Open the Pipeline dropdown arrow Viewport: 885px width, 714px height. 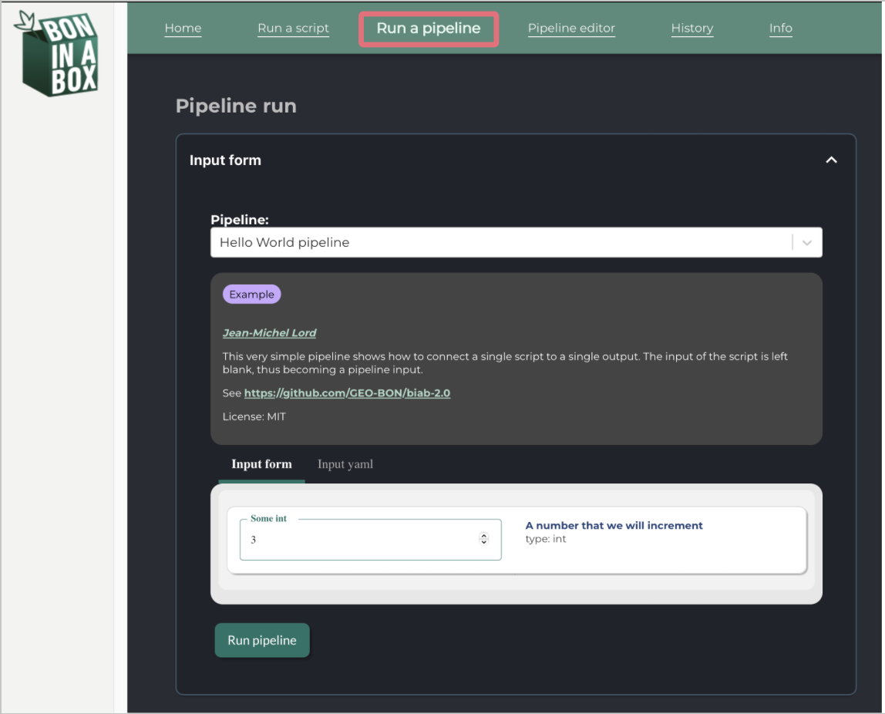click(x=806, y=243)
